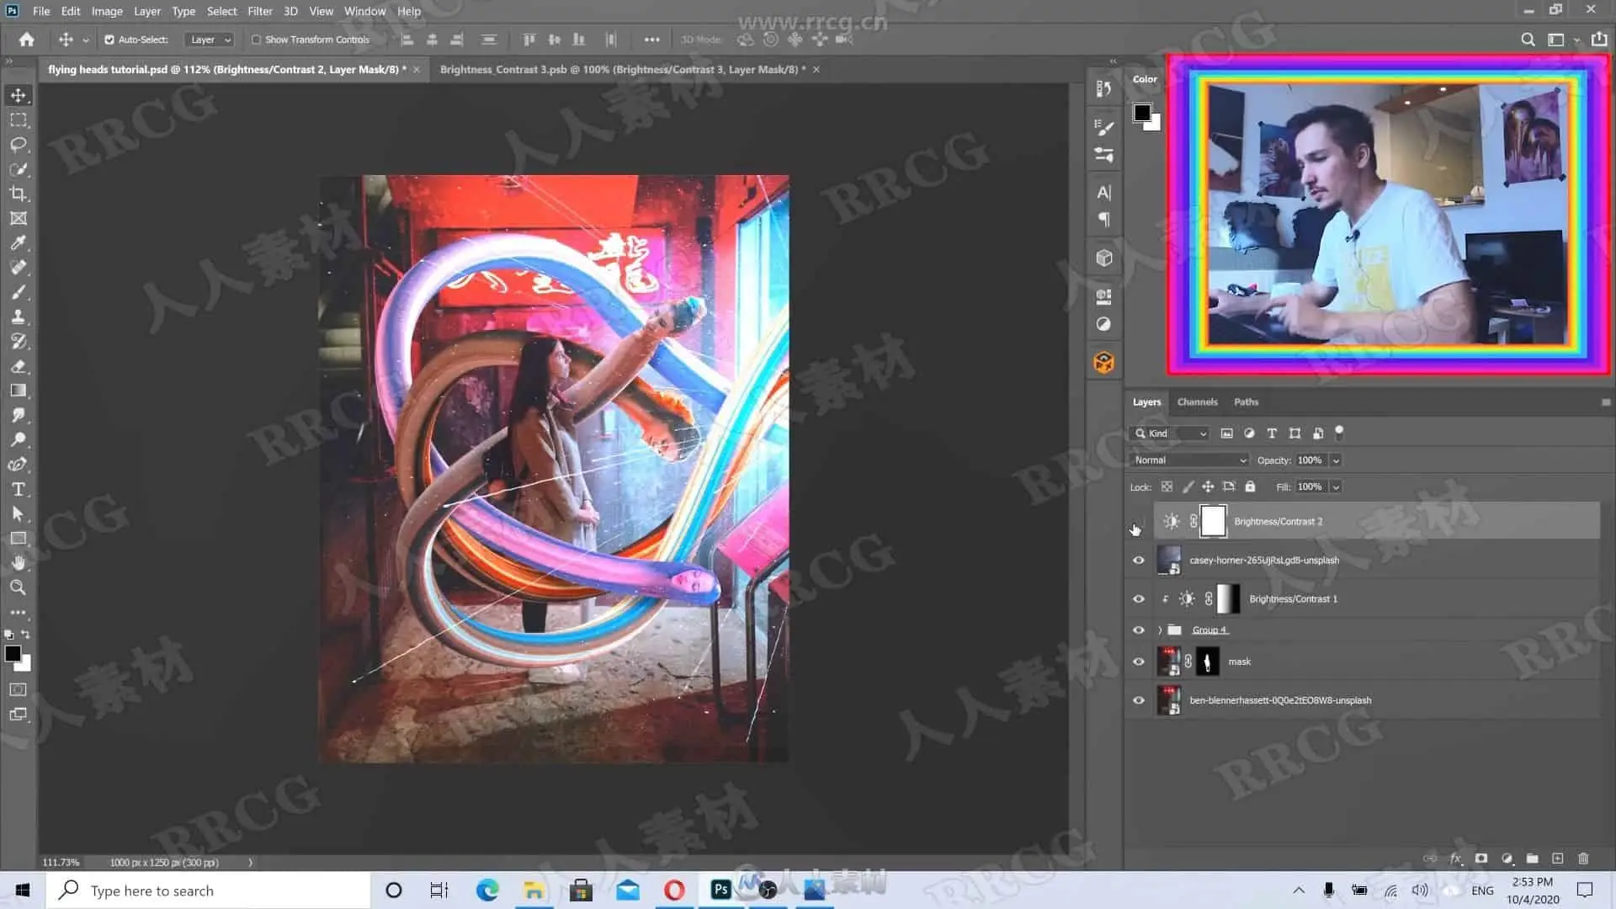Edit toolbar three-dots button
The image size is (1616, 909).
point(19,613)
